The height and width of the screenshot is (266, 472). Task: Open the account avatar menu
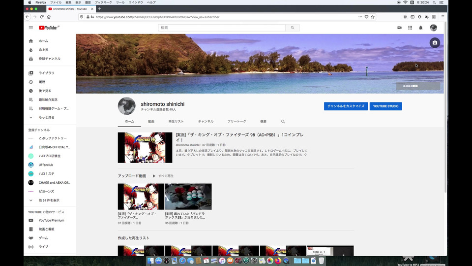point(433,28)
